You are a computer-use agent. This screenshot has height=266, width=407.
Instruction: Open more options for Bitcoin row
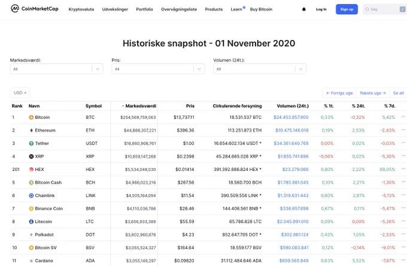(403, 117)
